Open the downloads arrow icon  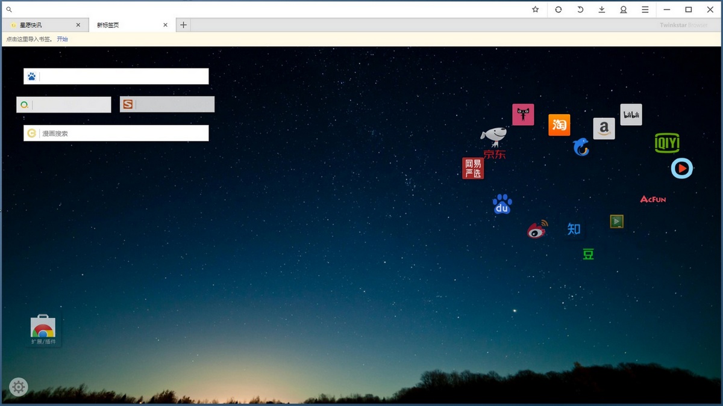pos(601,10)
